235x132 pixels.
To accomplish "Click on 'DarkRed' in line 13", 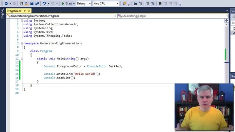I will pyautogui.click(x=115, y=66).
